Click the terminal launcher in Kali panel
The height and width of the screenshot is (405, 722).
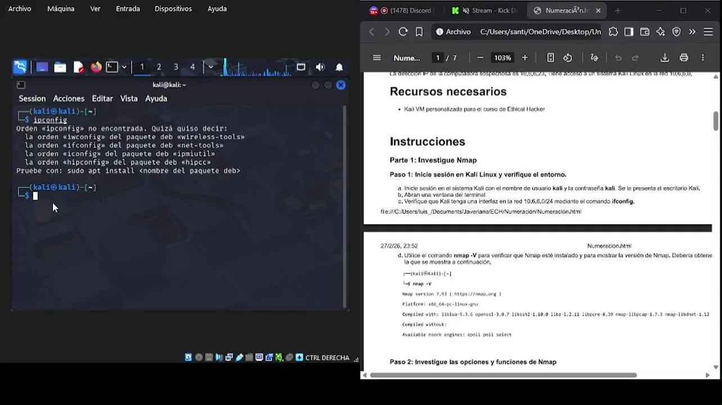[112, 67]
